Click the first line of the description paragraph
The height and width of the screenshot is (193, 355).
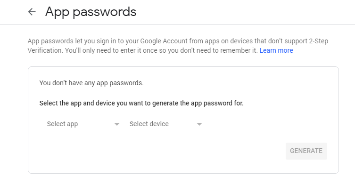click(x=178, y=41)
